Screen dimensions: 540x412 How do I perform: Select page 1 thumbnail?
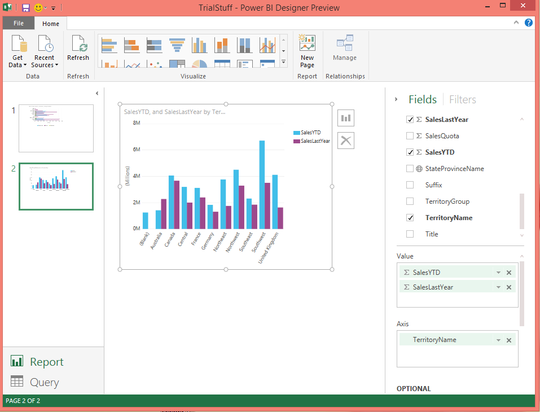(x=56, y=128)
